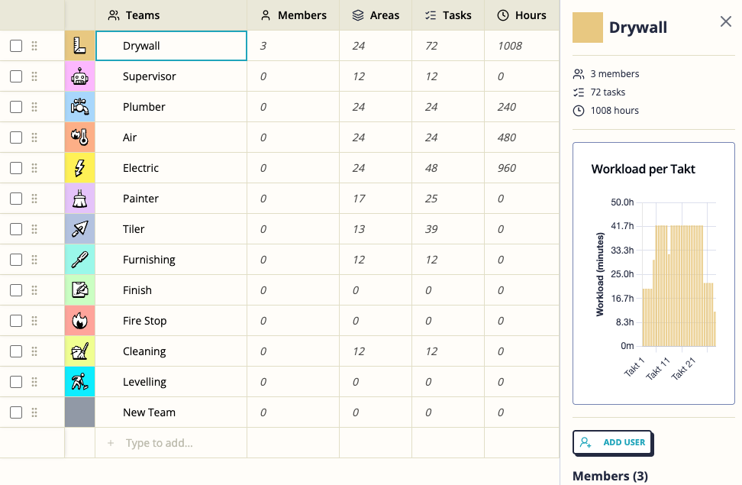Viewport: 742px width, 485px height.
Task: Sort by the Areas column header
Action: [376, 15]
